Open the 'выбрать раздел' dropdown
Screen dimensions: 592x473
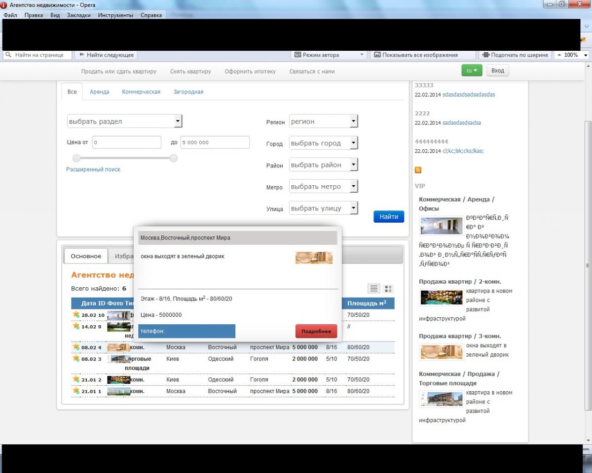tap(124, 121)
